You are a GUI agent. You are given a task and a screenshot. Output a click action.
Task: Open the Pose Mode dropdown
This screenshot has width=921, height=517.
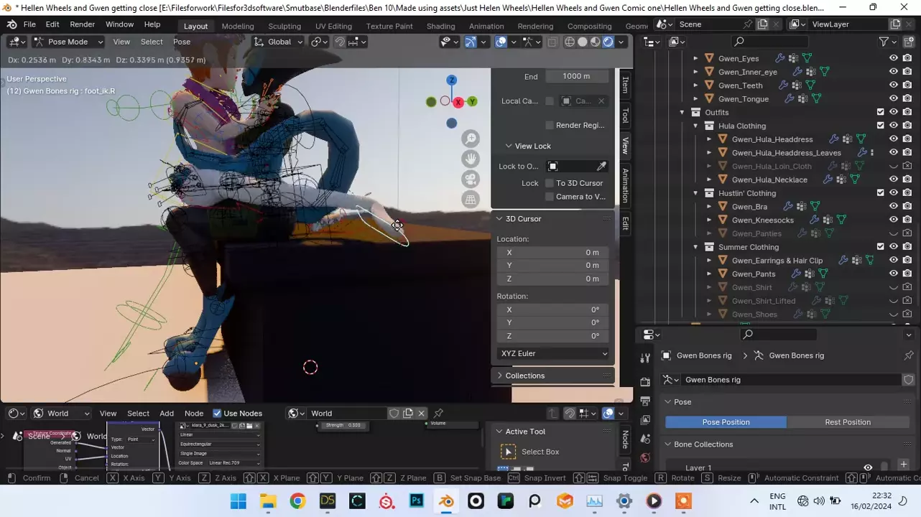point(68,42)
